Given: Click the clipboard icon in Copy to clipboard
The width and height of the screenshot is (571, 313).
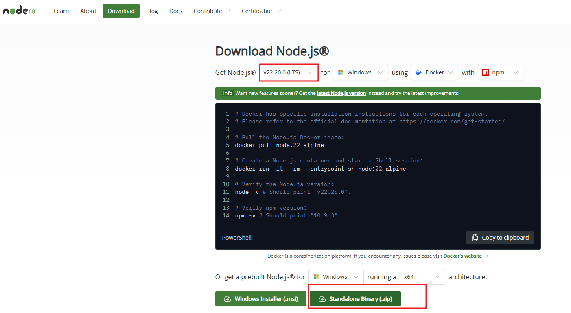Looking at the screenshot, I should (x=475, y=238).
